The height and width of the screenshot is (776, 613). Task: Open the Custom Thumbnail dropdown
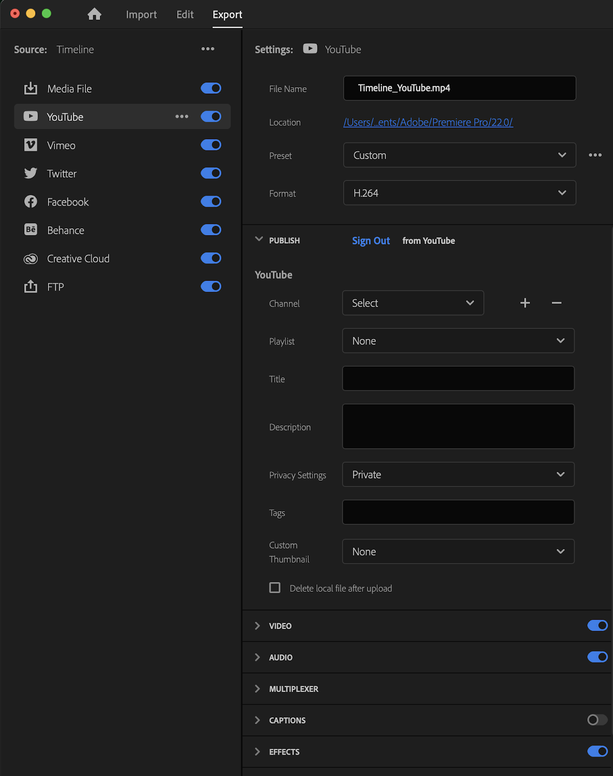tap(458, 551)
